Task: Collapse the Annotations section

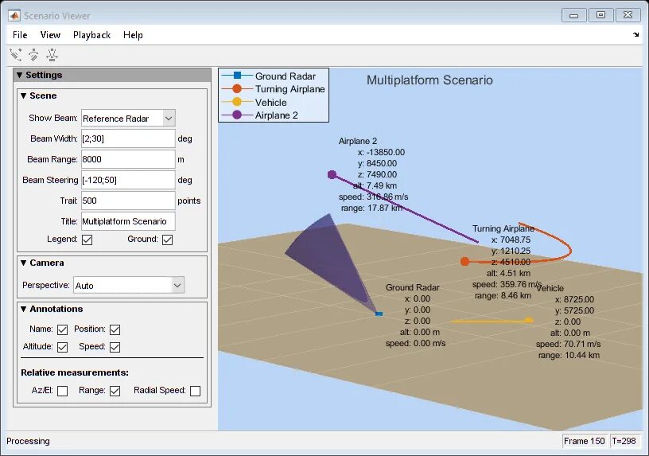Action: pyautogui.click(x=24, y=309)
